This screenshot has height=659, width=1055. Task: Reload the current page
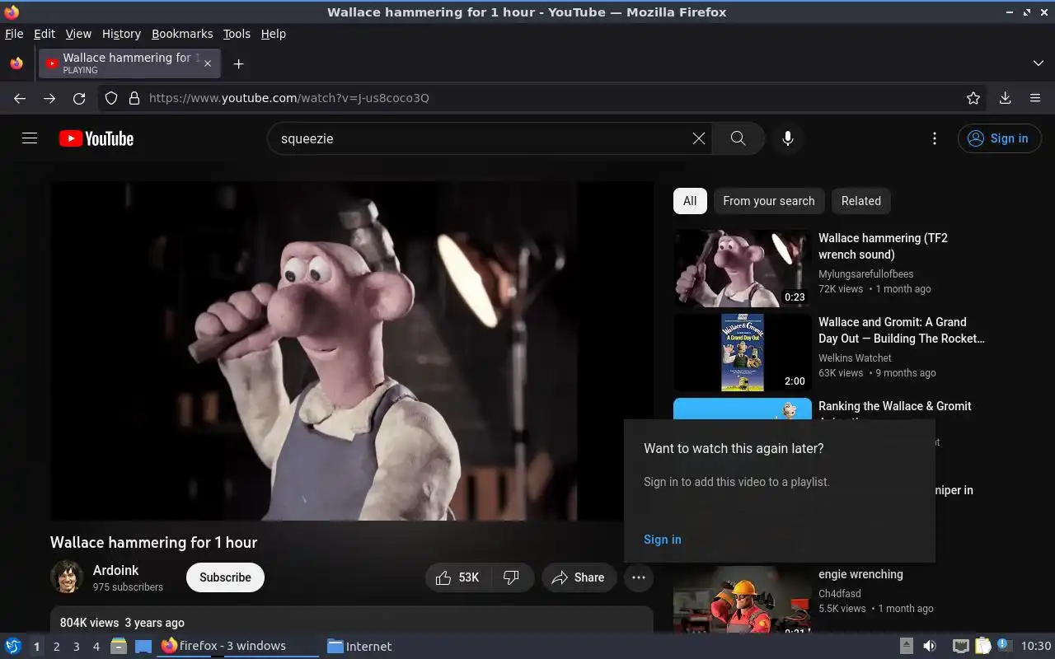coord(79,98)
